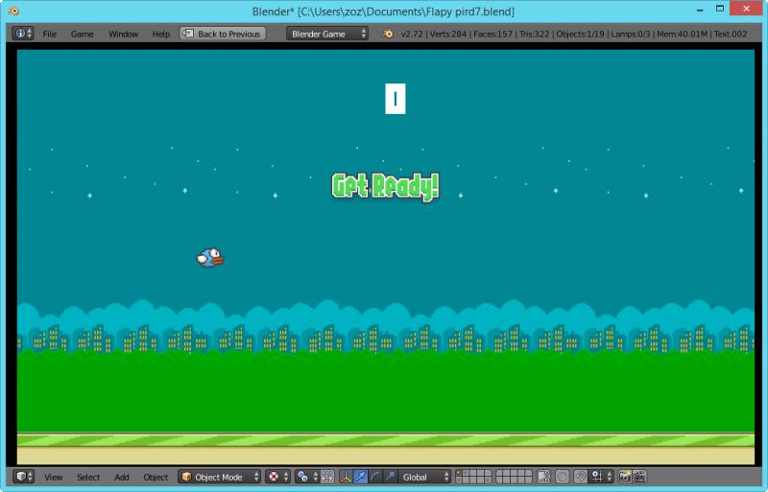Open the Global transform orientation dropdown

424,477
